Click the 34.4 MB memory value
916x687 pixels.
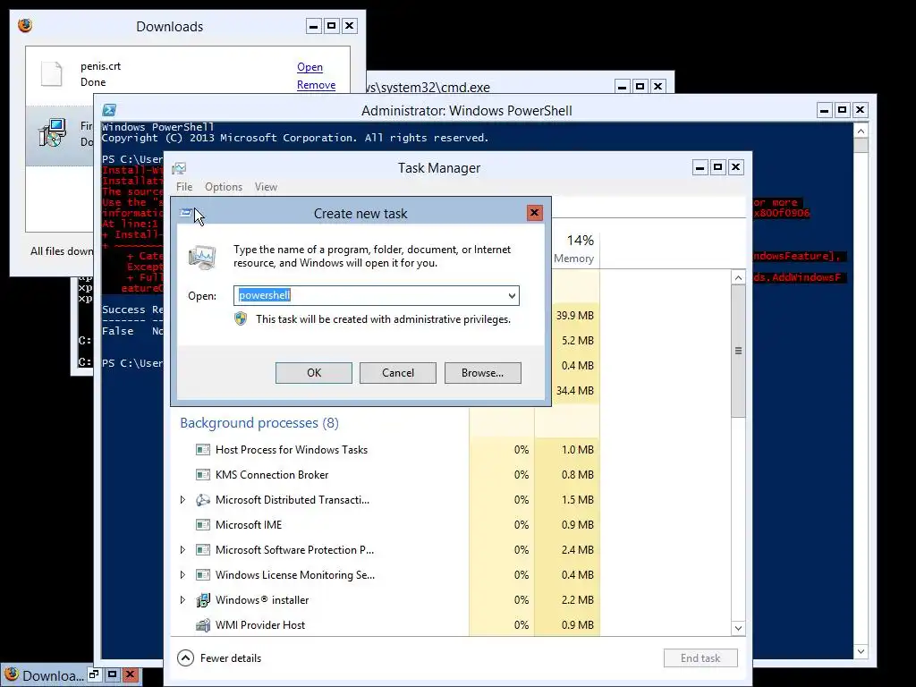tap(575, 390)
